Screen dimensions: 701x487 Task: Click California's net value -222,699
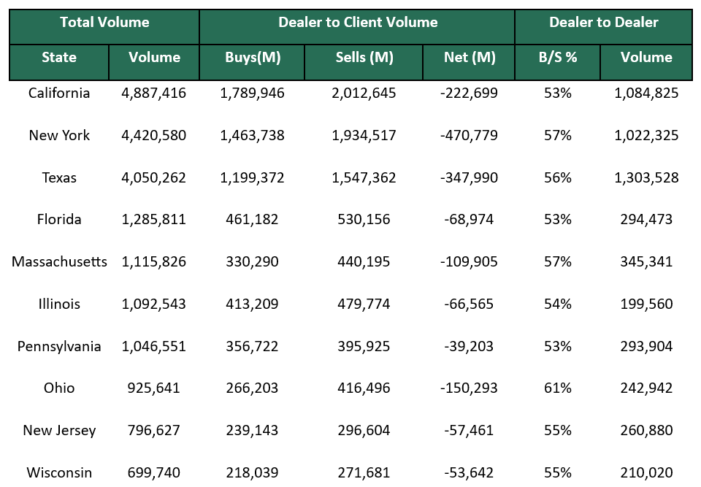469,93
